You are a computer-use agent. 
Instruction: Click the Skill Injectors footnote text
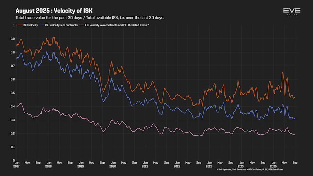(x=250, y=170)
